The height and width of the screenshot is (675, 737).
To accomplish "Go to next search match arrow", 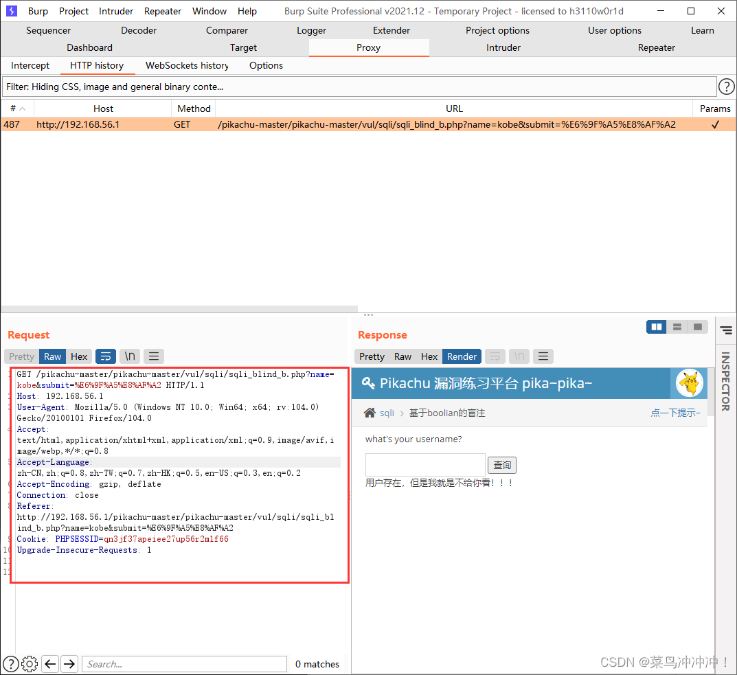I will [69, 664].
